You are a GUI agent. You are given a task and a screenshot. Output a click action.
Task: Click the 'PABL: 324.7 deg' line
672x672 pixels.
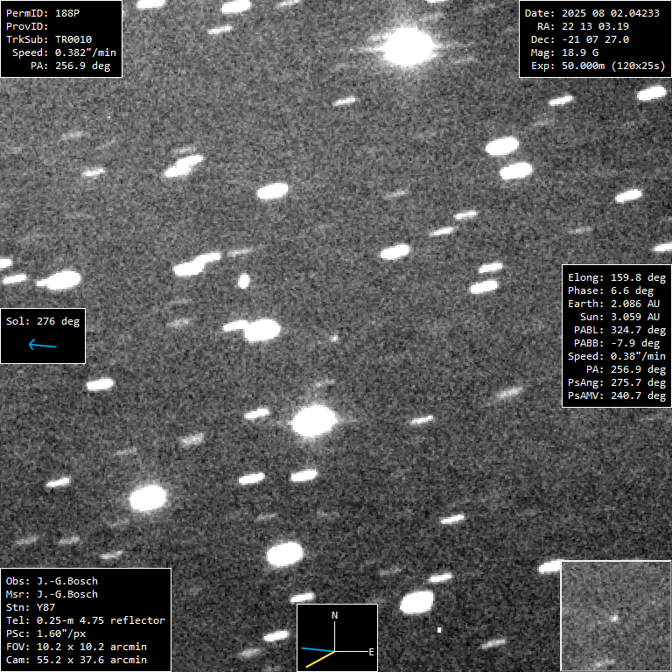point(620,331)
